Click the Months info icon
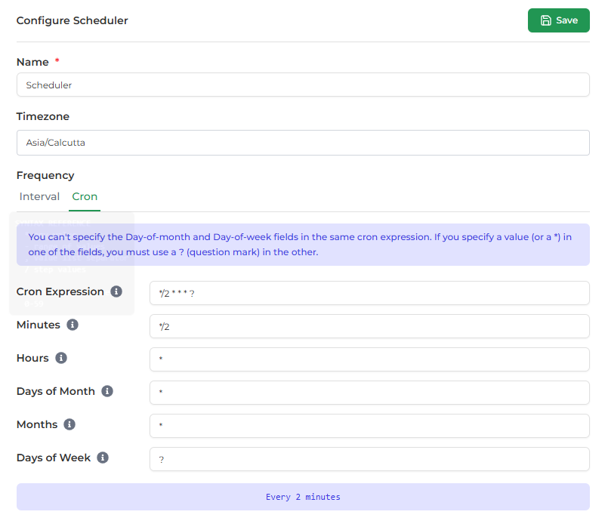Viewport: 608px width, 524px height. 69,424
